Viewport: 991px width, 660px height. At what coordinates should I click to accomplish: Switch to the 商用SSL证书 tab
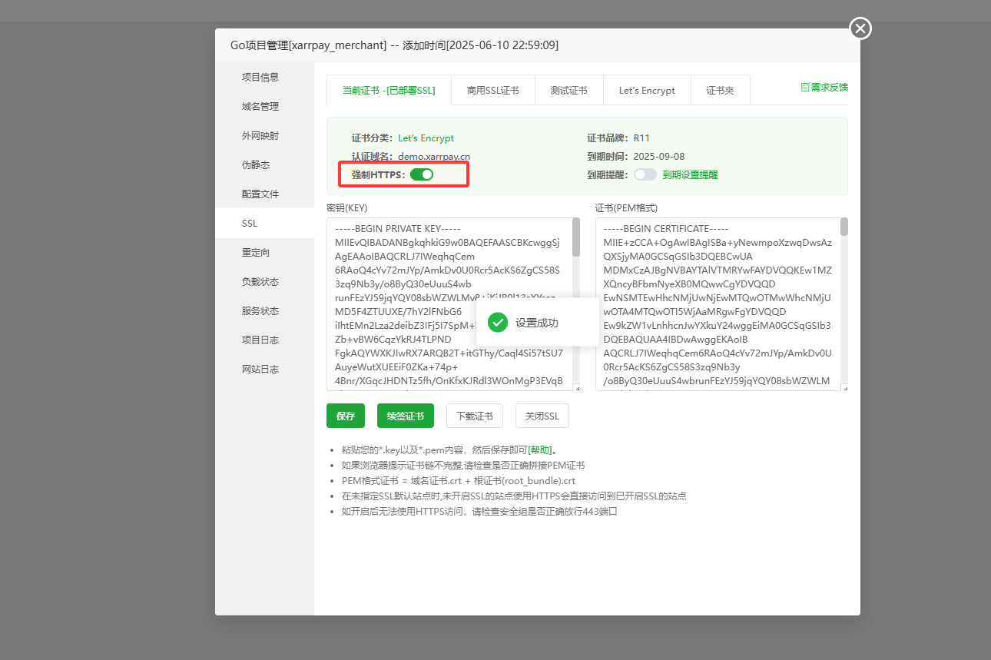click(492, 90)
